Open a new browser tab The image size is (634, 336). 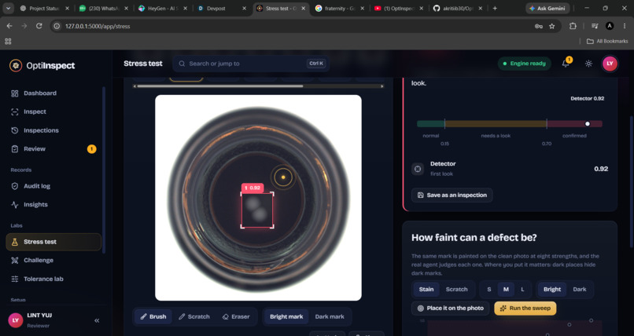pos(495,8)
